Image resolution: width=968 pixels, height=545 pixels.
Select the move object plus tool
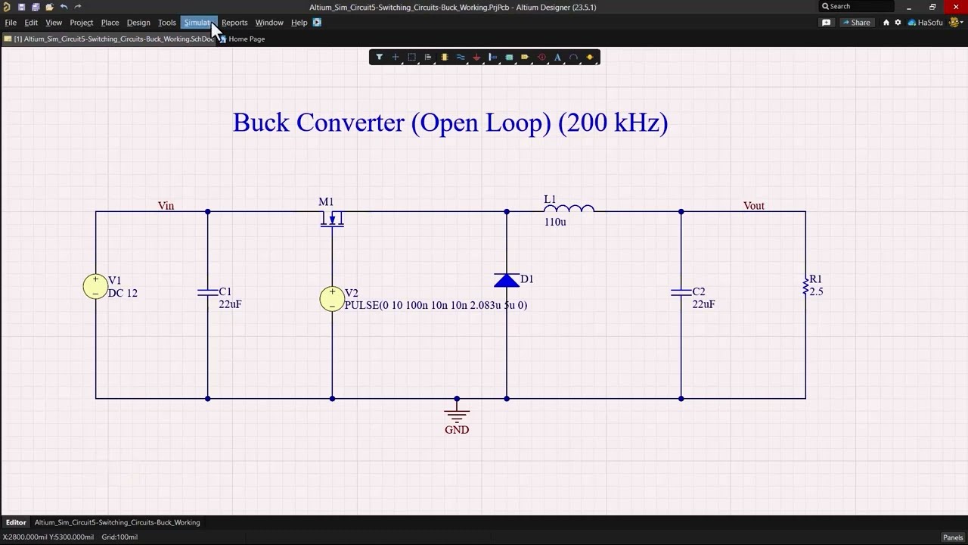[395, 57]
